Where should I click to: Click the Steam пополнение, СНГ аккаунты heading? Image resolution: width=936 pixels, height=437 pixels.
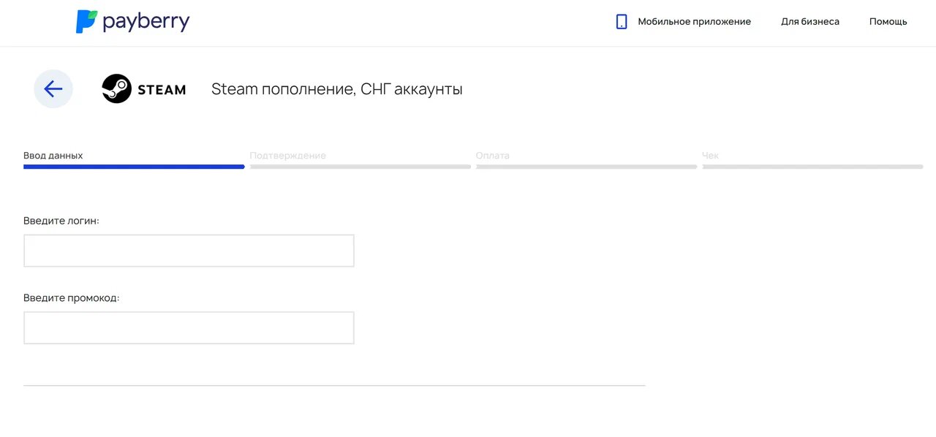336,89
